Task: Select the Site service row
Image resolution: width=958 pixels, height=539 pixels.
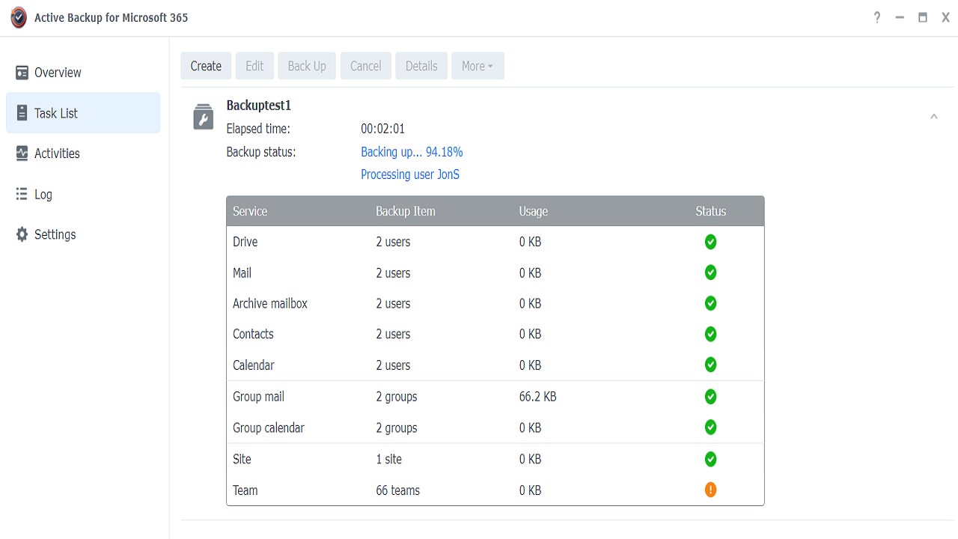Action: pos(495,459)
